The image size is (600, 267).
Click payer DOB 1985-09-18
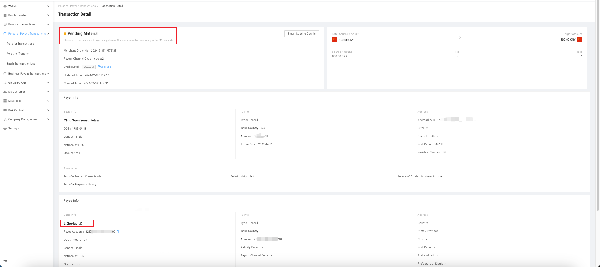tap(75, 129)
